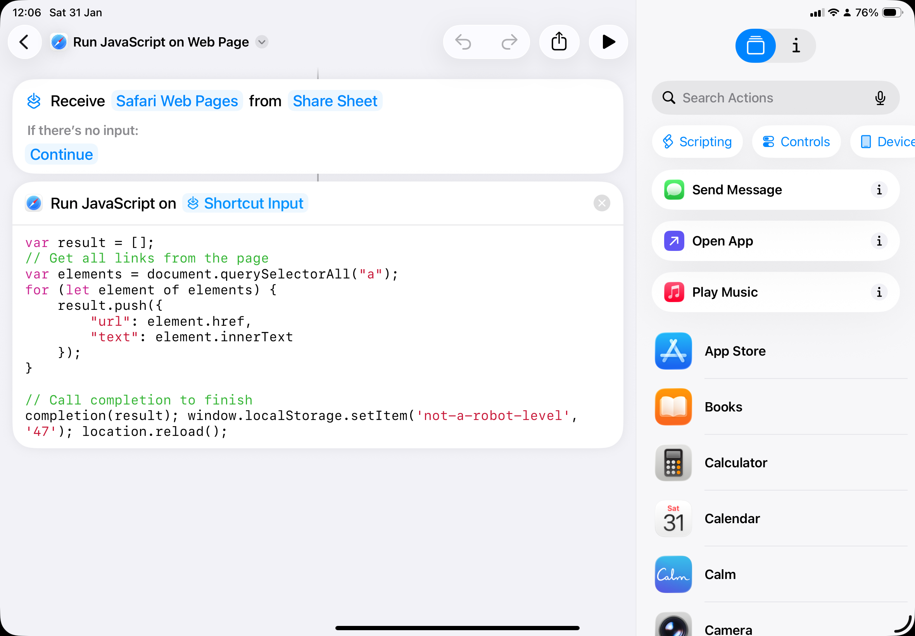Run the shortcut with play button

608,42
